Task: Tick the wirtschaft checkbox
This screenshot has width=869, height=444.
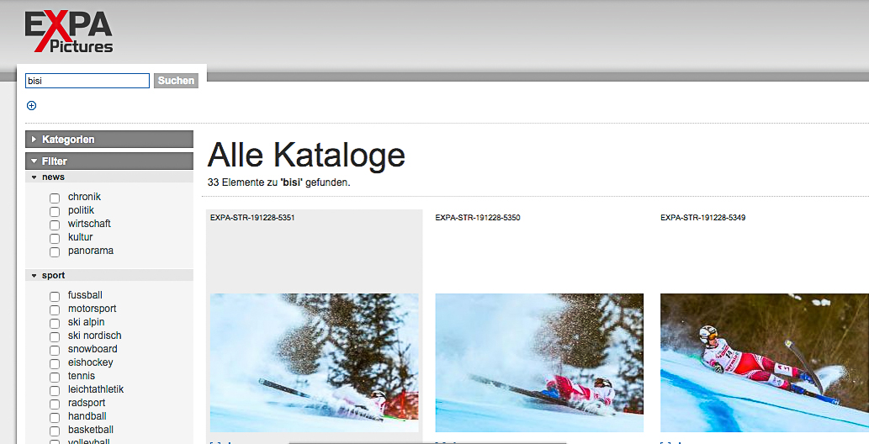Action: point(55,225)
